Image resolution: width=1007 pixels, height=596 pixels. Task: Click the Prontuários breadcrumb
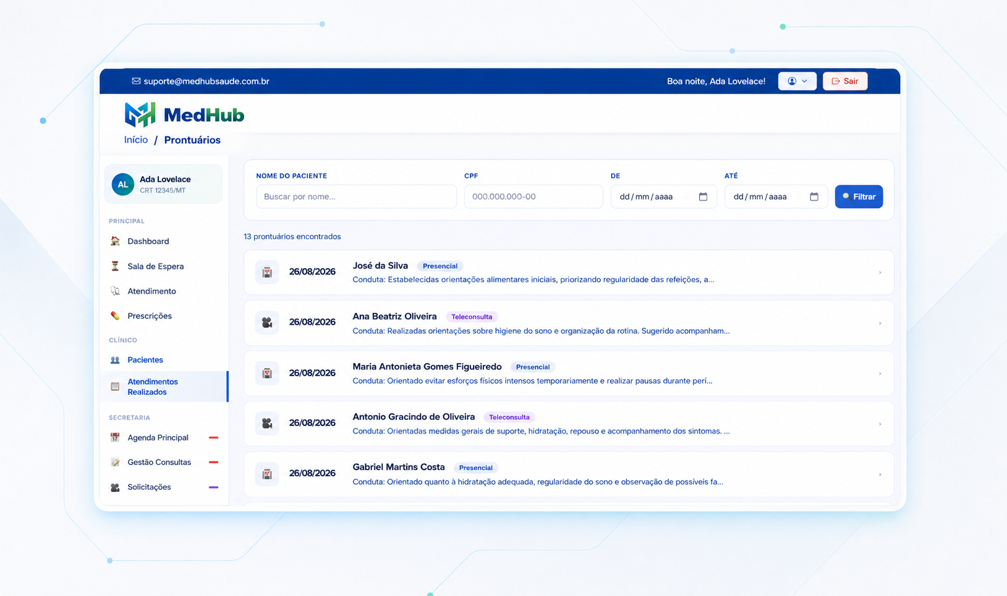(192, 140)
